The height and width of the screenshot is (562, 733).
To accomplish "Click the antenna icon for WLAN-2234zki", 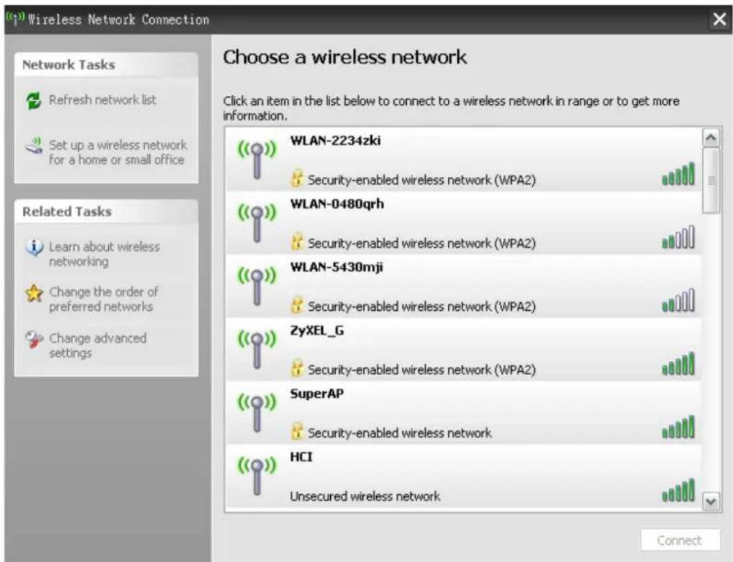I will 257,159.
